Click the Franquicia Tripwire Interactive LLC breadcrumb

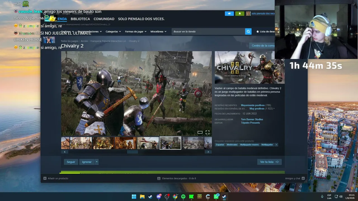[108, 41]
